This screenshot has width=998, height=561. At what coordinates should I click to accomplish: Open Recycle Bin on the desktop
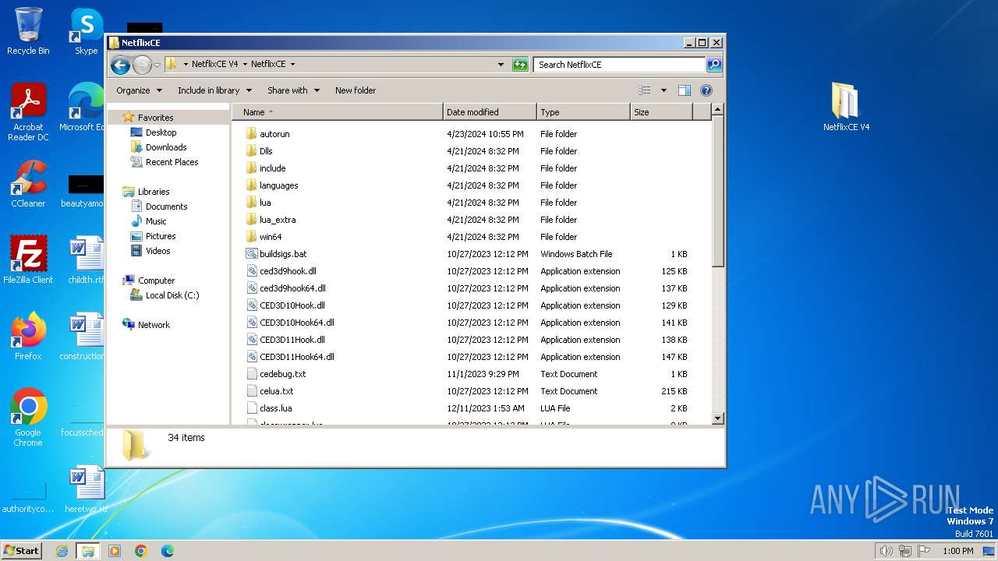pyautogui.click(x=28, y=31)
